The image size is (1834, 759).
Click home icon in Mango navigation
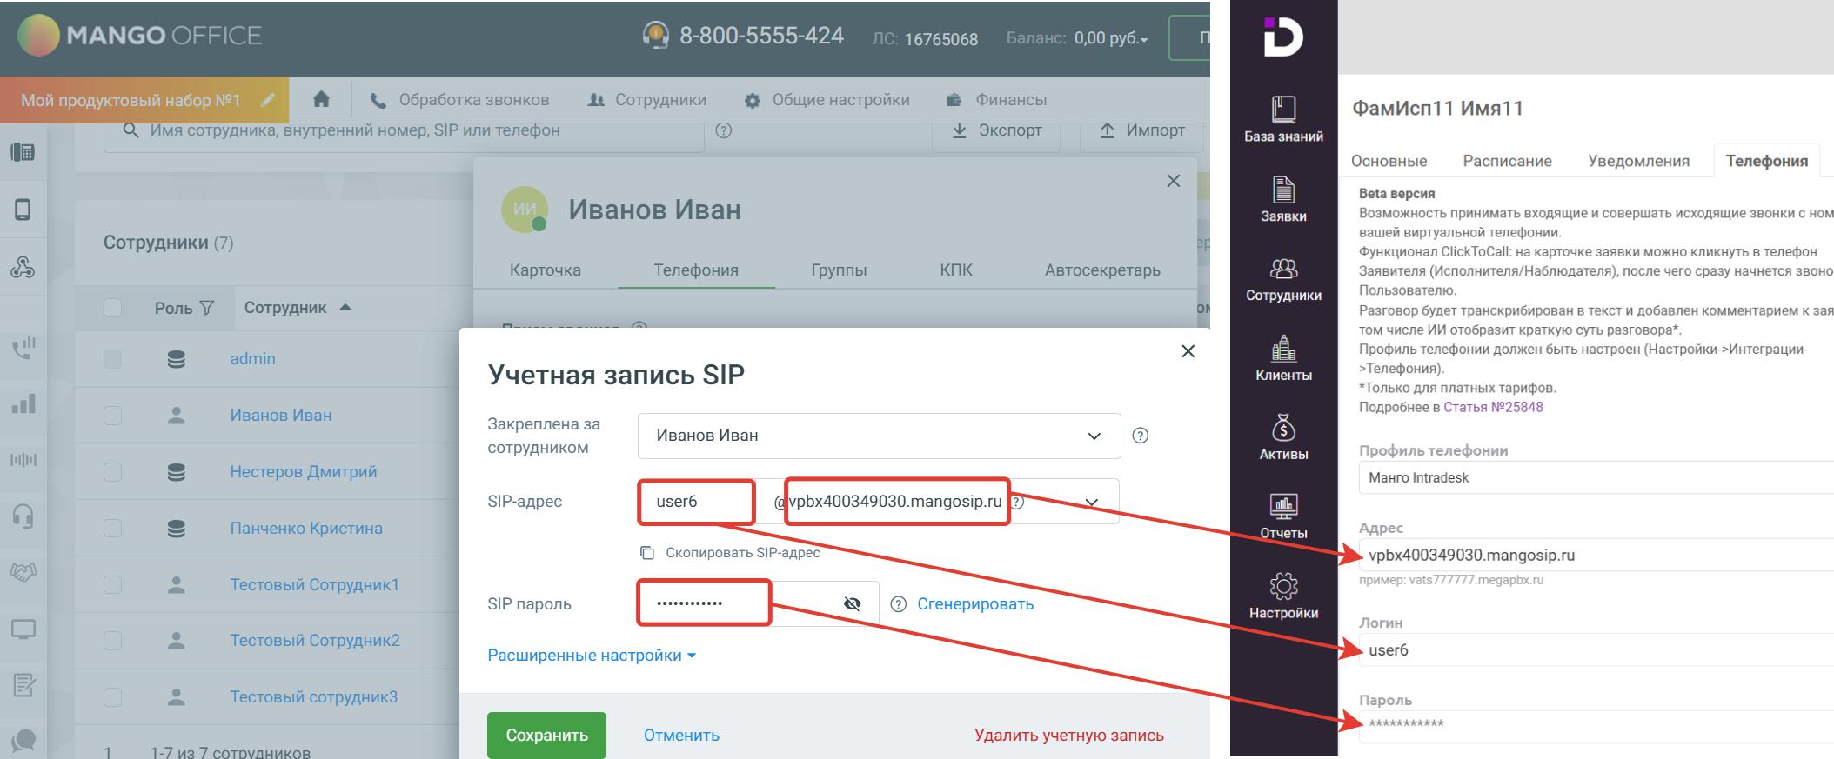point(321,100)
